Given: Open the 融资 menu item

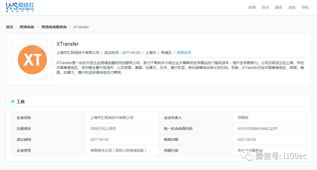Looking at the screenshot, I should pos(278,7).
